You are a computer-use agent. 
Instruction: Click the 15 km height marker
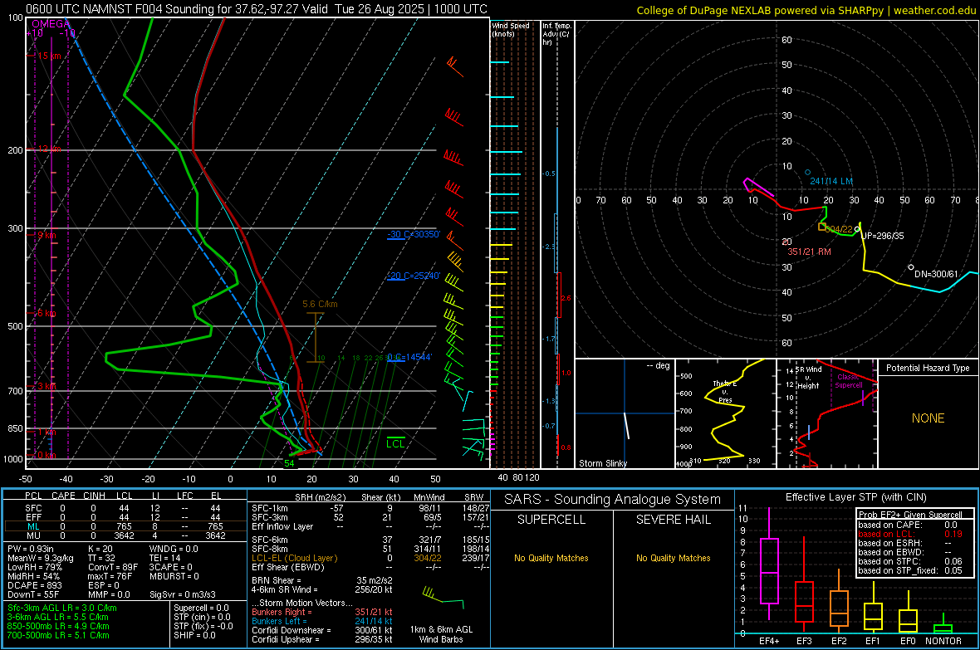click(x=49, y=56)
